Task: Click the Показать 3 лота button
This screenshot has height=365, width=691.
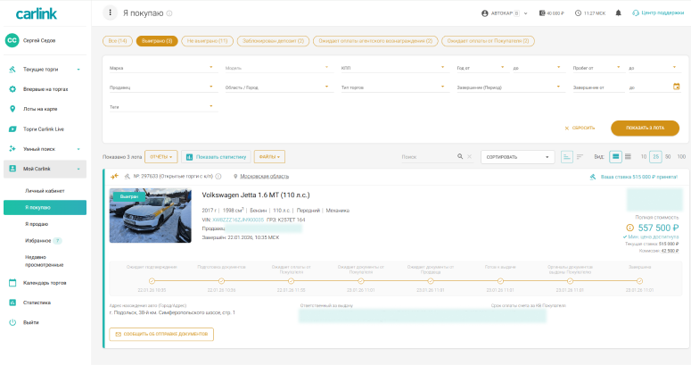Action: click(x=645, y=128)
